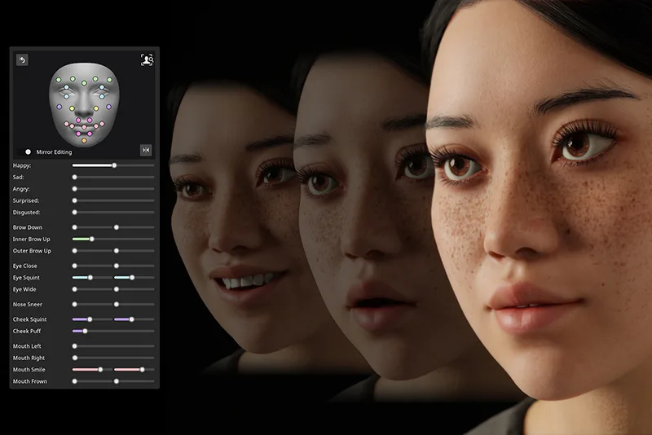Viewport: 652px width, 435px height.
Task: Select the purple control point on left cheek
Action: tap(60, 107)
